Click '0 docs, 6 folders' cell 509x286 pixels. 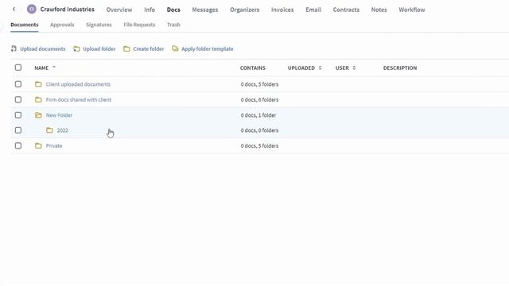(x=259, y=100)
